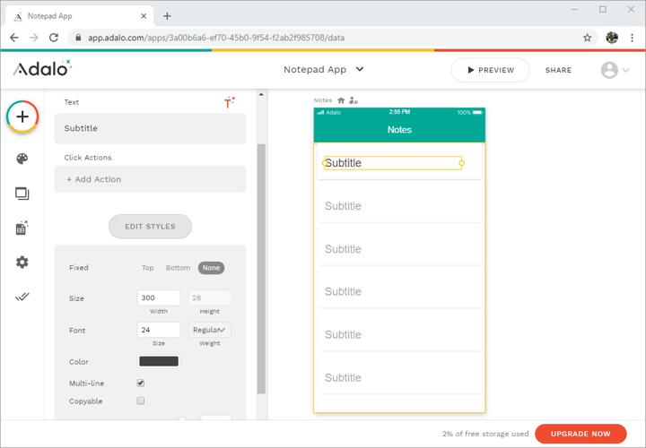The height and width of the screenshot is (448, 646).
Task: Click the 2% of free storage used text
Action: point(485,434)
